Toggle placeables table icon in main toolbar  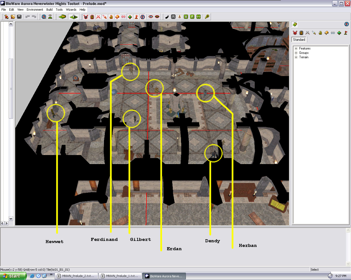coord(117,17)
